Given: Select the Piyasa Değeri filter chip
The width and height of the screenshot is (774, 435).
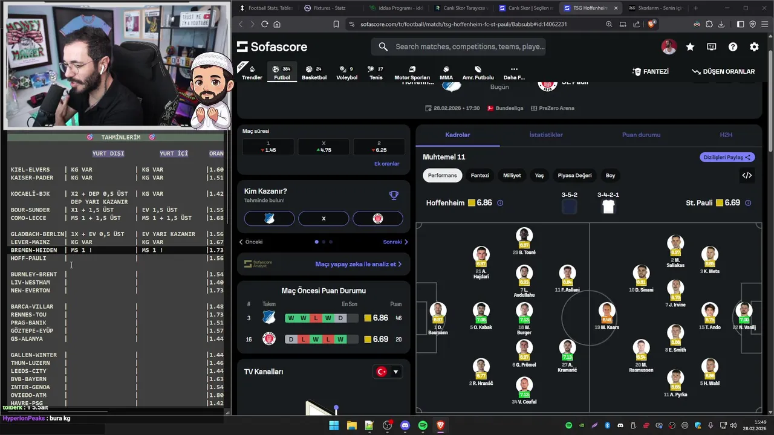Looking at the screenshot, I should tap(574, 175).
